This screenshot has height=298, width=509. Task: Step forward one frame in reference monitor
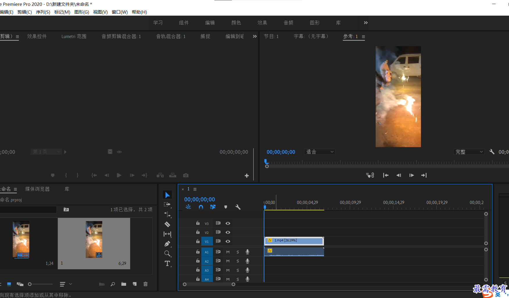pyautogui.click(x=411, y=175)
